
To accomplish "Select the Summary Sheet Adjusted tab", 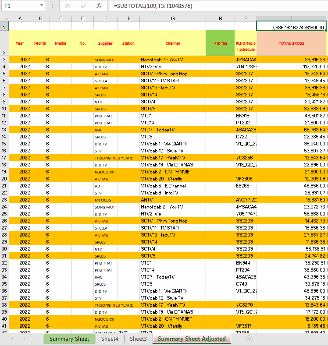I will pos(192,339).
